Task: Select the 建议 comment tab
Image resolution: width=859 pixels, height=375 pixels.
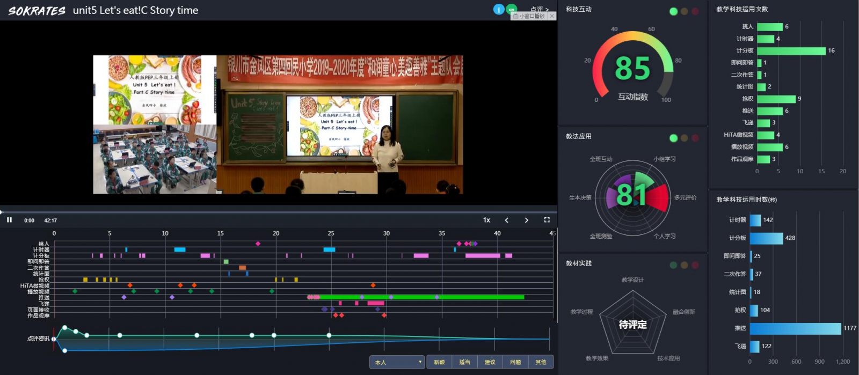Action: tap(490, 362)
